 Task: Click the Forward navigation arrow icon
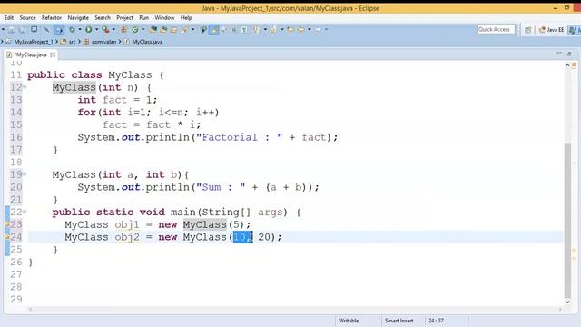tap(318, 29)
